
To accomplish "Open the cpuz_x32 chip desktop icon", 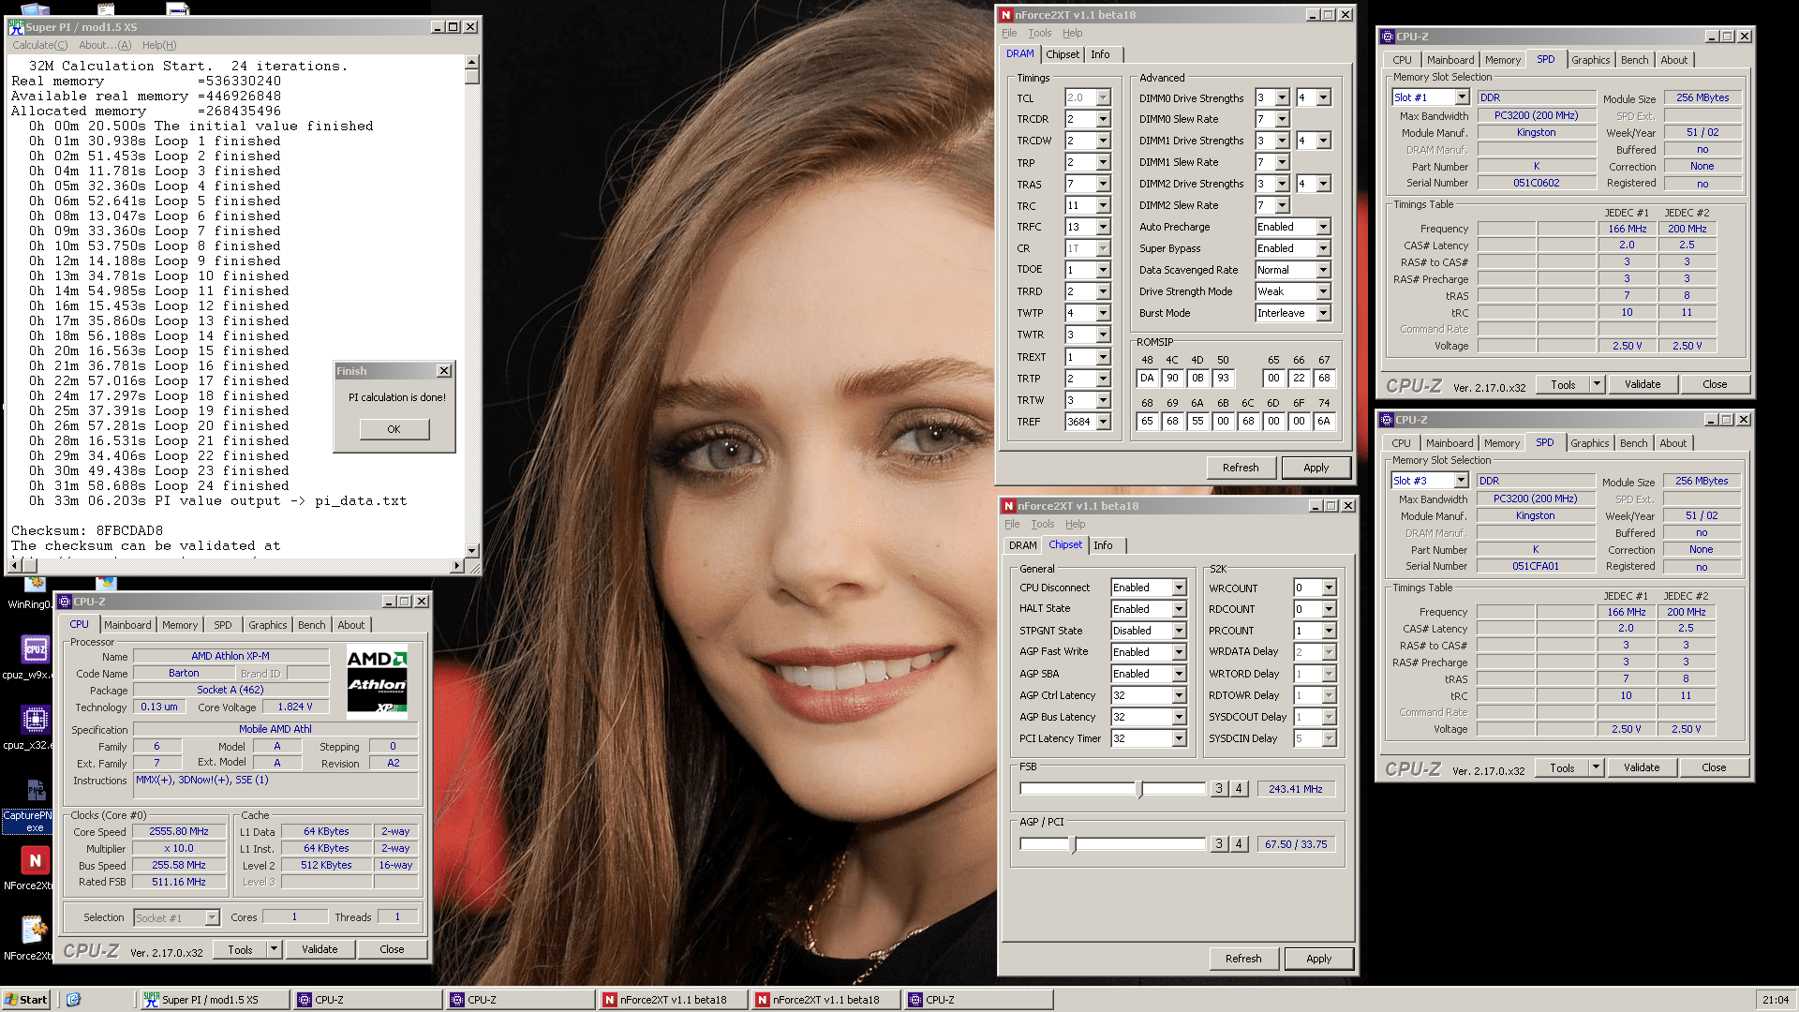I will pyautogui.click(x=35, y=720).
